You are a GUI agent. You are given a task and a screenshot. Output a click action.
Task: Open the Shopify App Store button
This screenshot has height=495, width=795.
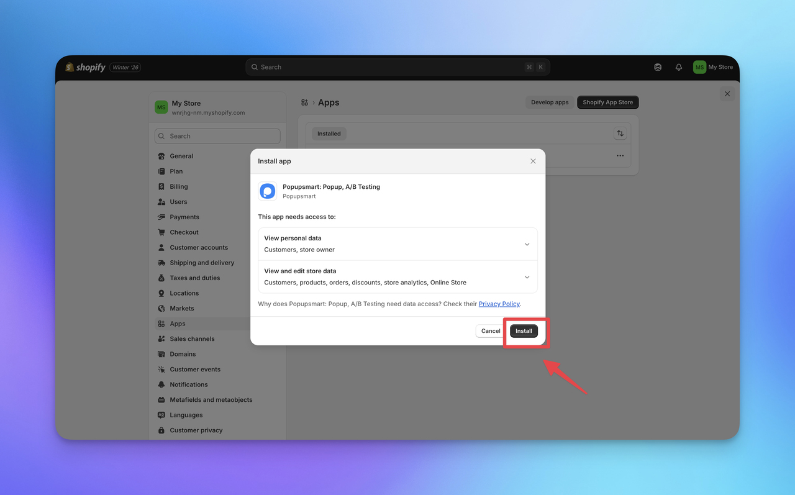(608, 102)
